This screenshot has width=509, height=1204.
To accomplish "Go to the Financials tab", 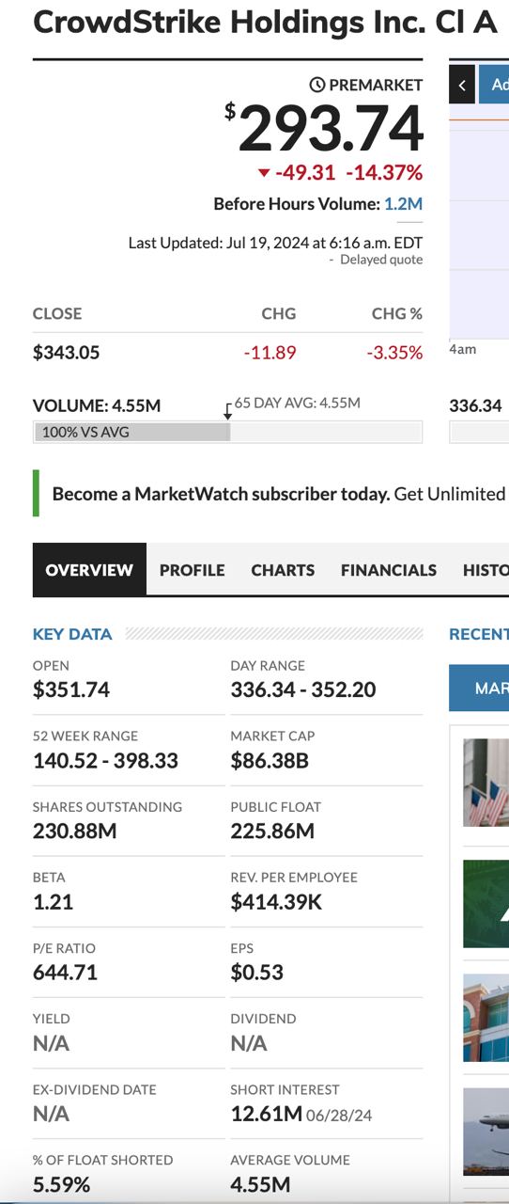I will 389,569.
